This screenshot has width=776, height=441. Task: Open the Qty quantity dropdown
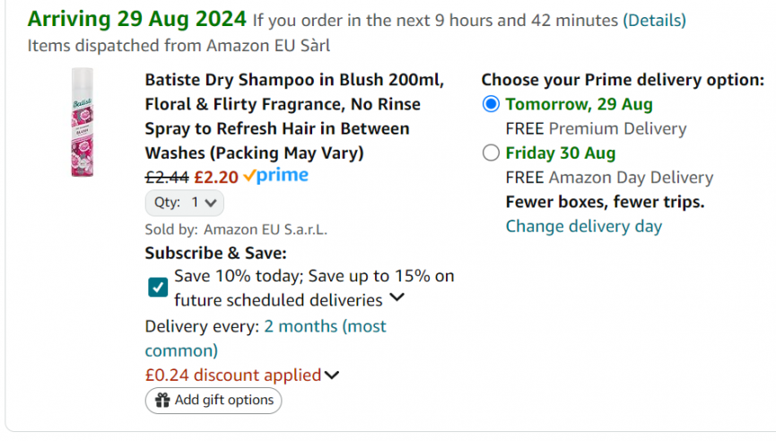(x=185, y=203)
